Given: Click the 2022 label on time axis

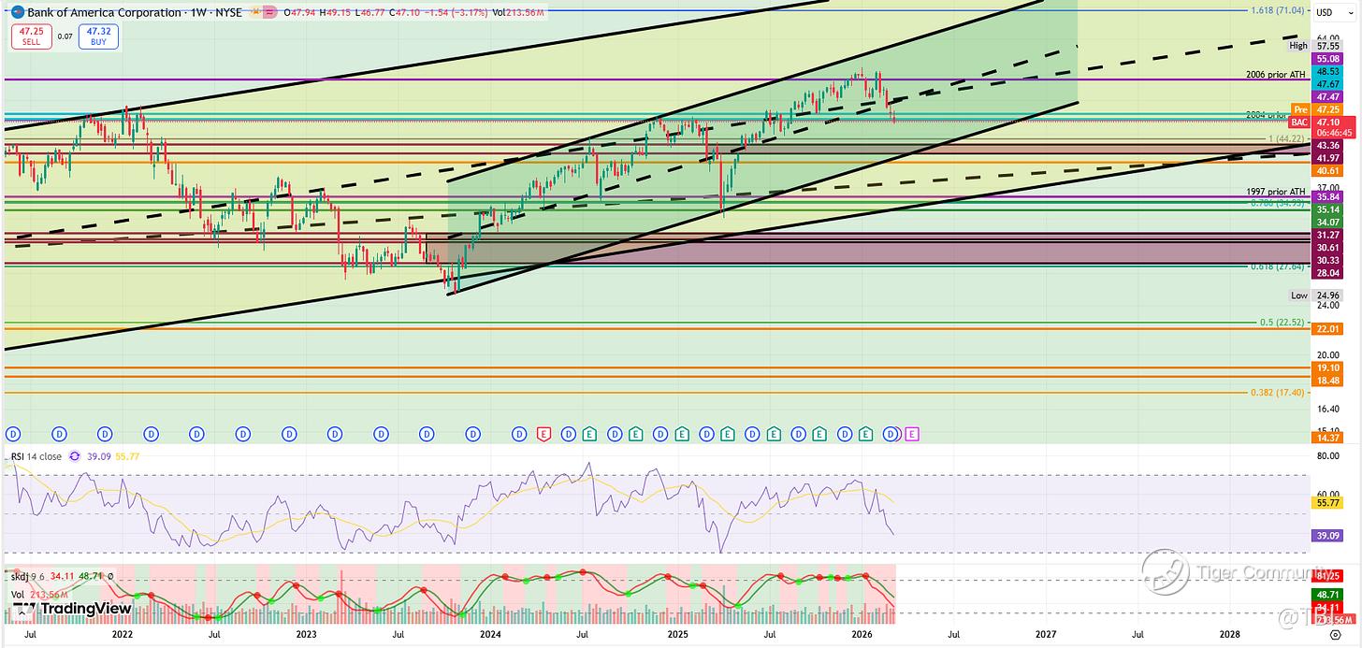Looking at the screenshot, I should tap(123, 634).
